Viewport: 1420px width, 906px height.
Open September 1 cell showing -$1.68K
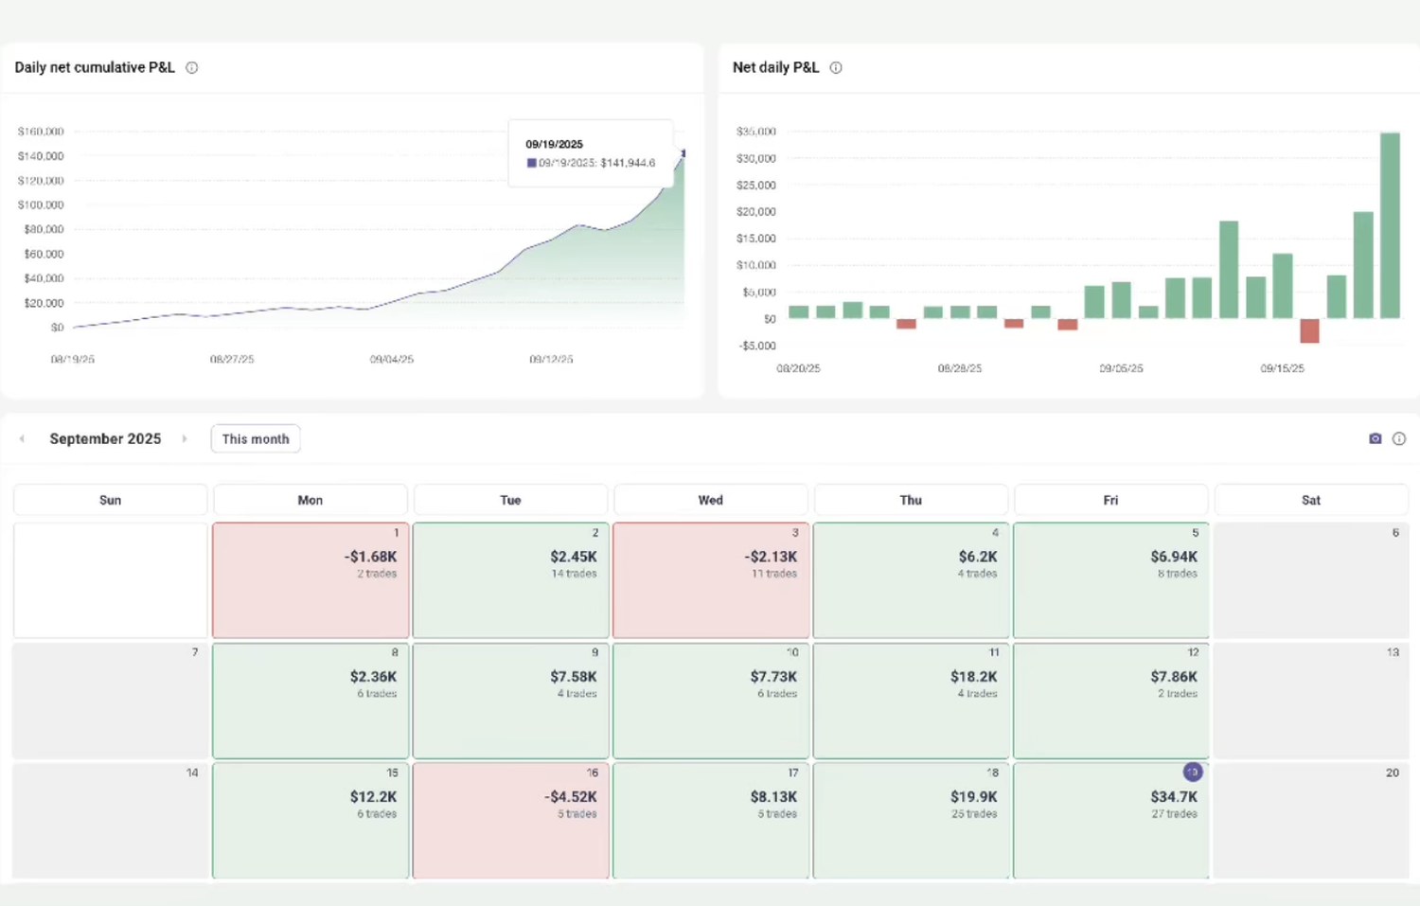pyautogui.click(x=311, y=579)
